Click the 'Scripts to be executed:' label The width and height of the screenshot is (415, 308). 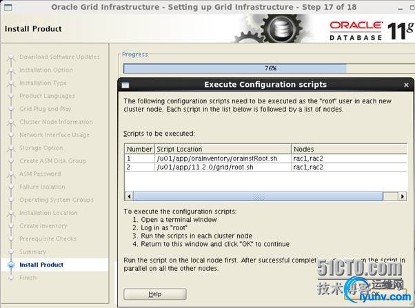pyautogui.click(x=159, y=134)
